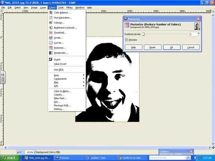
Task: Open the Image menu
Action: (34, 8)
